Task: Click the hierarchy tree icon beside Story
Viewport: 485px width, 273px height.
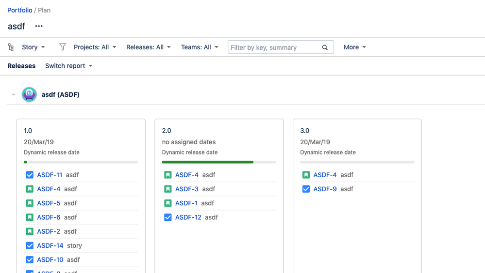Action: pos(11,47)
